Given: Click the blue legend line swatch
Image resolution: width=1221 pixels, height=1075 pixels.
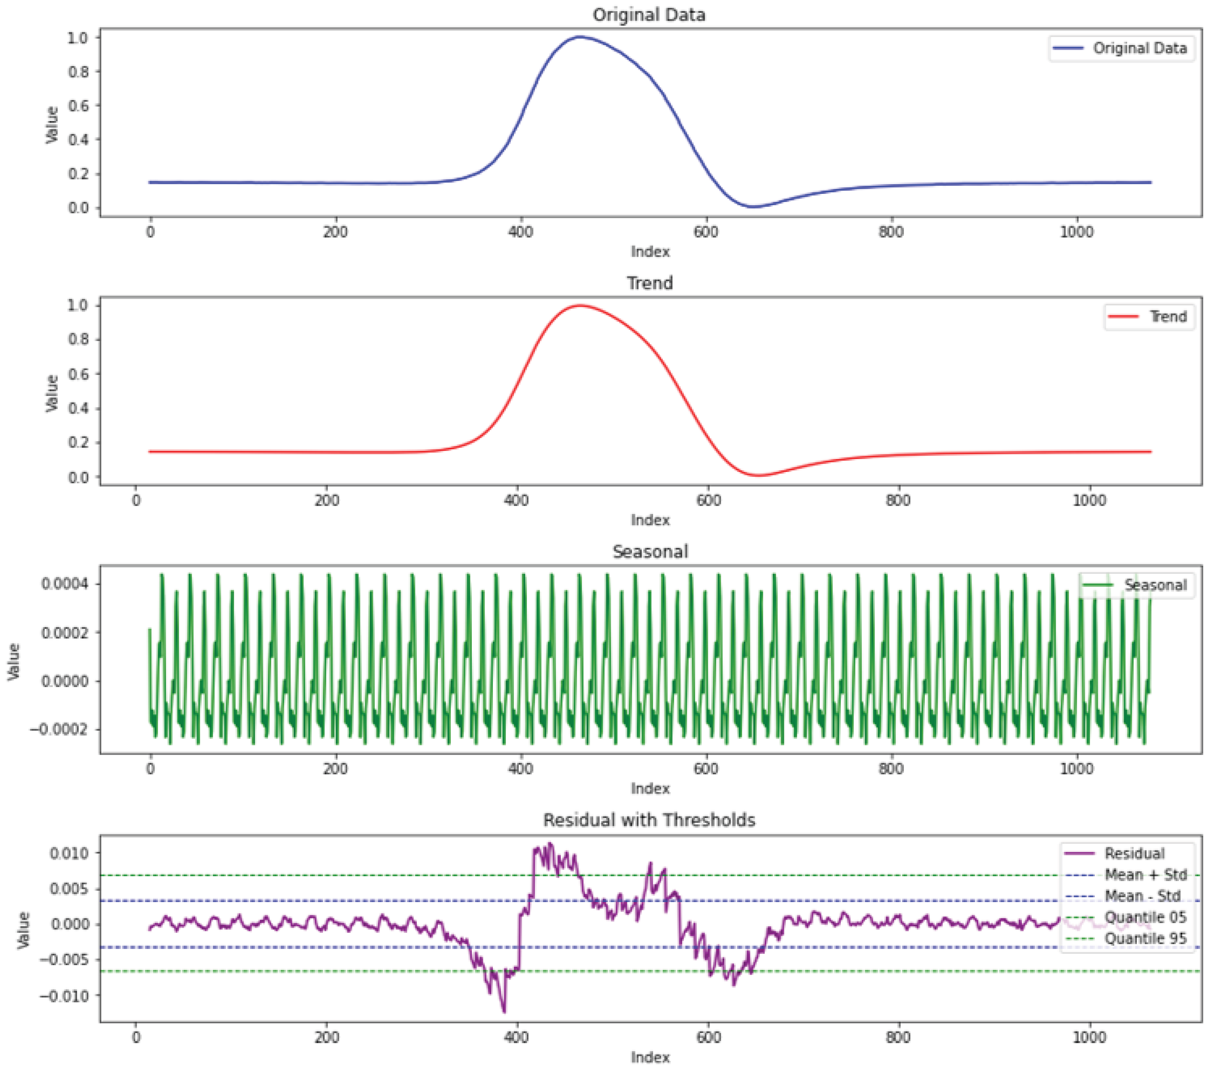Looking at the screenshot, I should tap(1067, 48).
